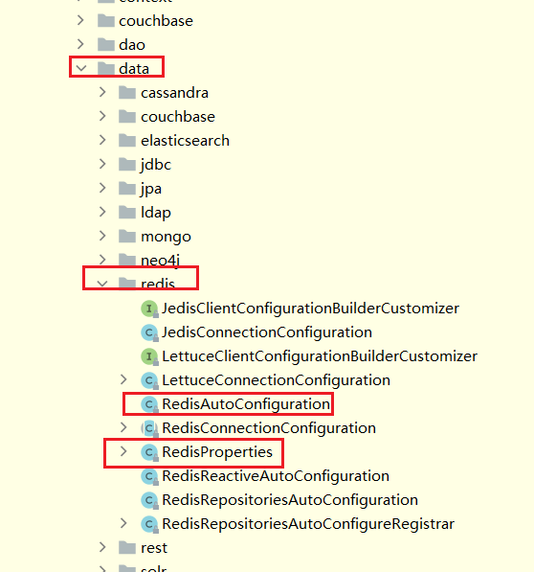Expand the cassandra folder
This screenshot has width=534, height=572.
point(102,92)
